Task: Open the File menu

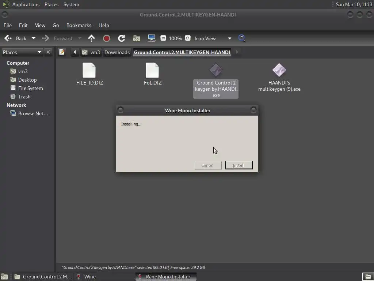Action: coord(8,25)
